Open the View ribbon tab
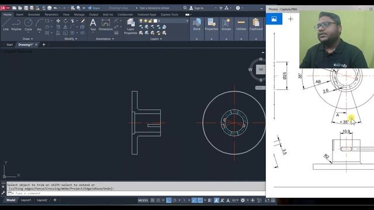 (x=66, y=15)
